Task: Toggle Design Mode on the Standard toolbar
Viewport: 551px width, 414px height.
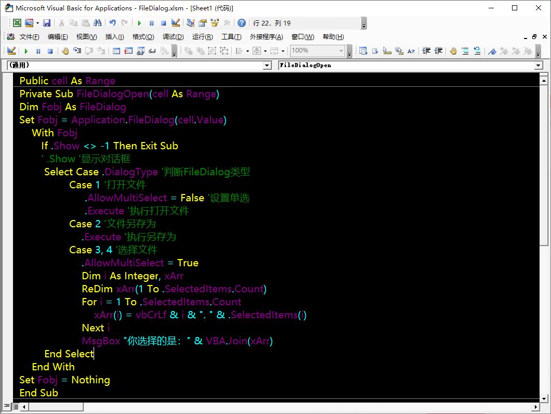Action: point(176,23)
